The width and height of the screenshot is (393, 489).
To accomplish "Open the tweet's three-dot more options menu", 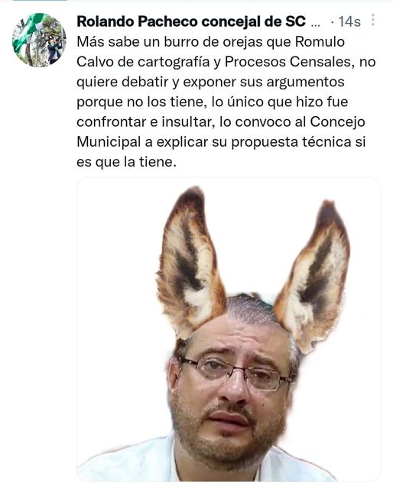I will tap(372, 20).
